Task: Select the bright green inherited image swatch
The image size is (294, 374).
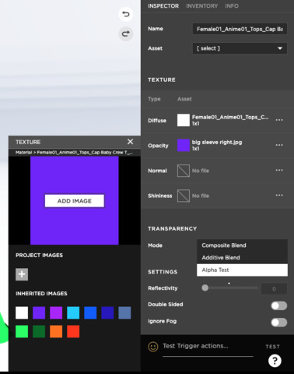Action: coord(22,331)
